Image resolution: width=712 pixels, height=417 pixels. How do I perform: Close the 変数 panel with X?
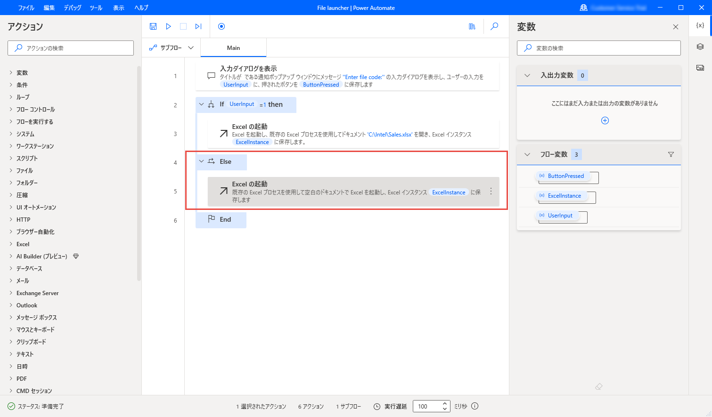676,27
